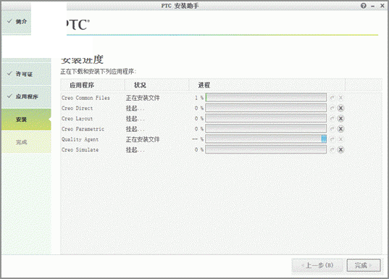Click the 上一步 (B) back button
Viewport: 389px width, 279px height.
[x=317, y=266]
